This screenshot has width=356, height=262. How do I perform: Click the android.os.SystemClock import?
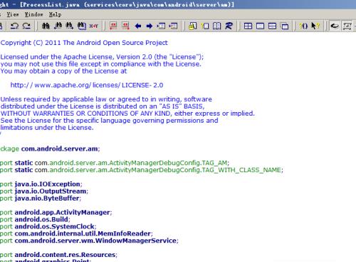(48, 226)
